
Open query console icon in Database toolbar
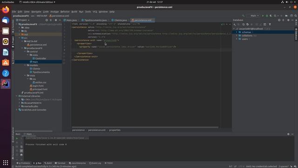pyautogui.click(x=265, y=25)
